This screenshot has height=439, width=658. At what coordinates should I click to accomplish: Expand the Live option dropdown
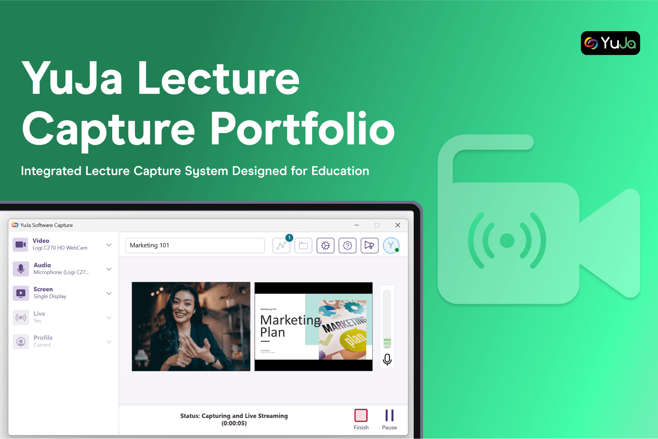109,318
